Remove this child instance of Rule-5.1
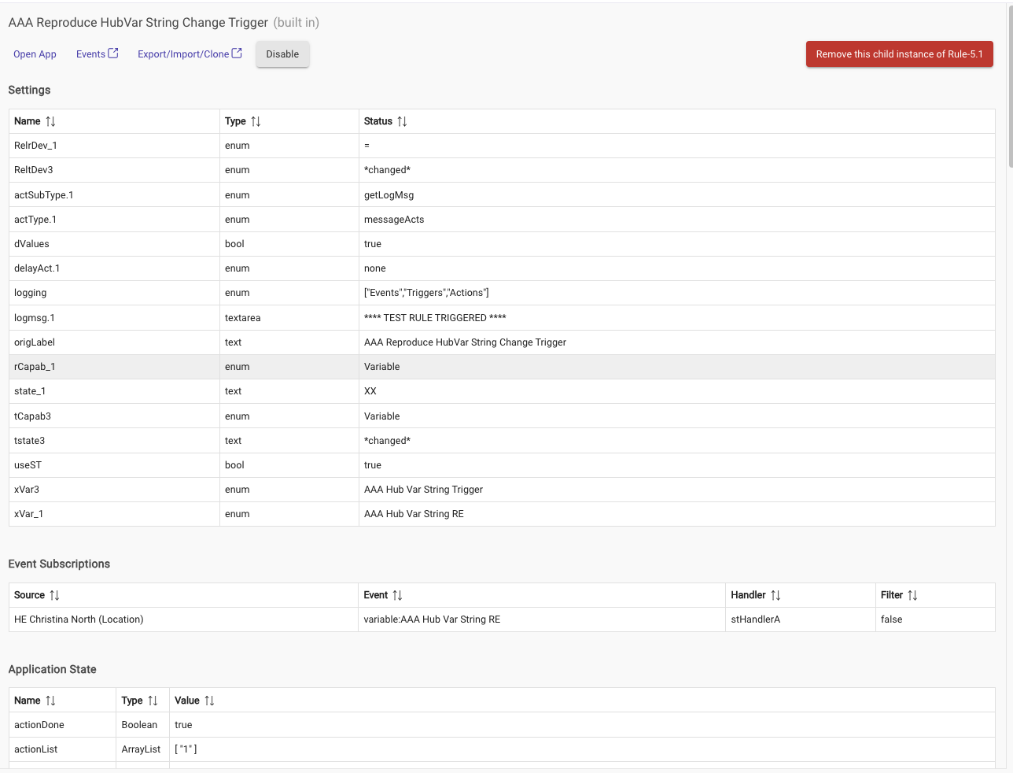The width and height of the screenshot is (1013, 773). click(899, 54)
